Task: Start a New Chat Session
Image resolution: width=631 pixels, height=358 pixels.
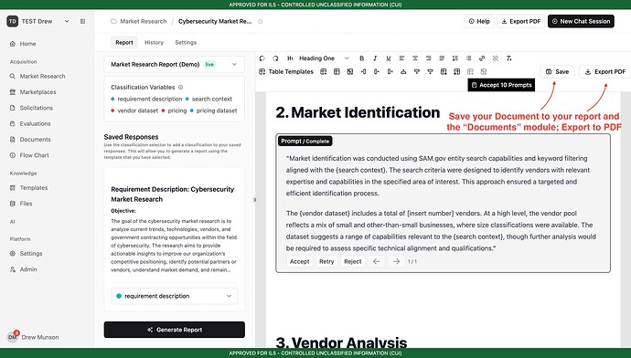Action: tap(581, 21)
